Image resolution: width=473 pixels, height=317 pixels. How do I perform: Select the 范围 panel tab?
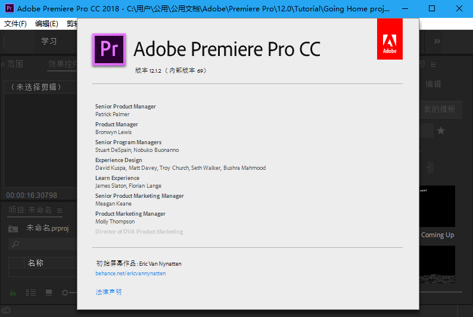(x=15, y=64)
